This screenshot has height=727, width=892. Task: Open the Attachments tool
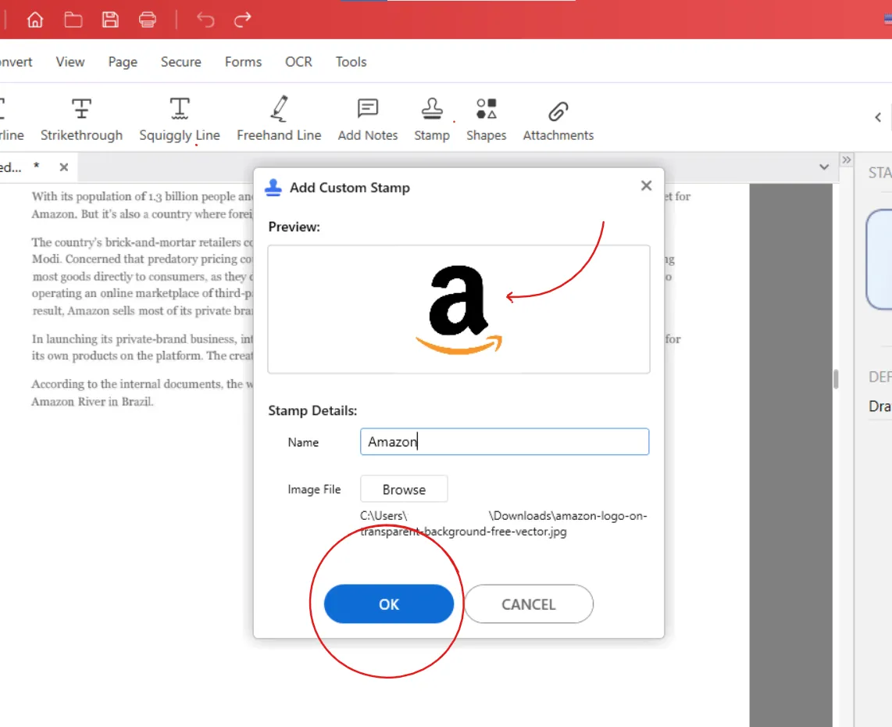558,120
